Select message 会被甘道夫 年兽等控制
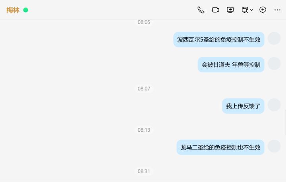This screenshot has width=286, height=182. pyautogui.click(x=231, y=64)
